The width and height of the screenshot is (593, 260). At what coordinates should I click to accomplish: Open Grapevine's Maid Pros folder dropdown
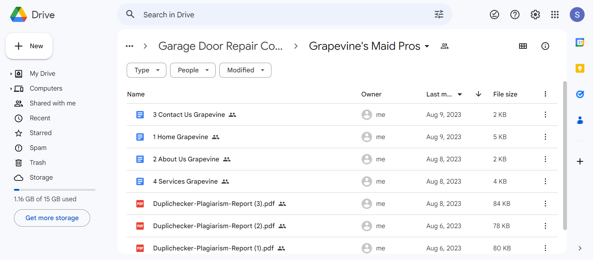tap(427, 46)
